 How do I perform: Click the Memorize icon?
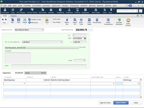(30, 23)
